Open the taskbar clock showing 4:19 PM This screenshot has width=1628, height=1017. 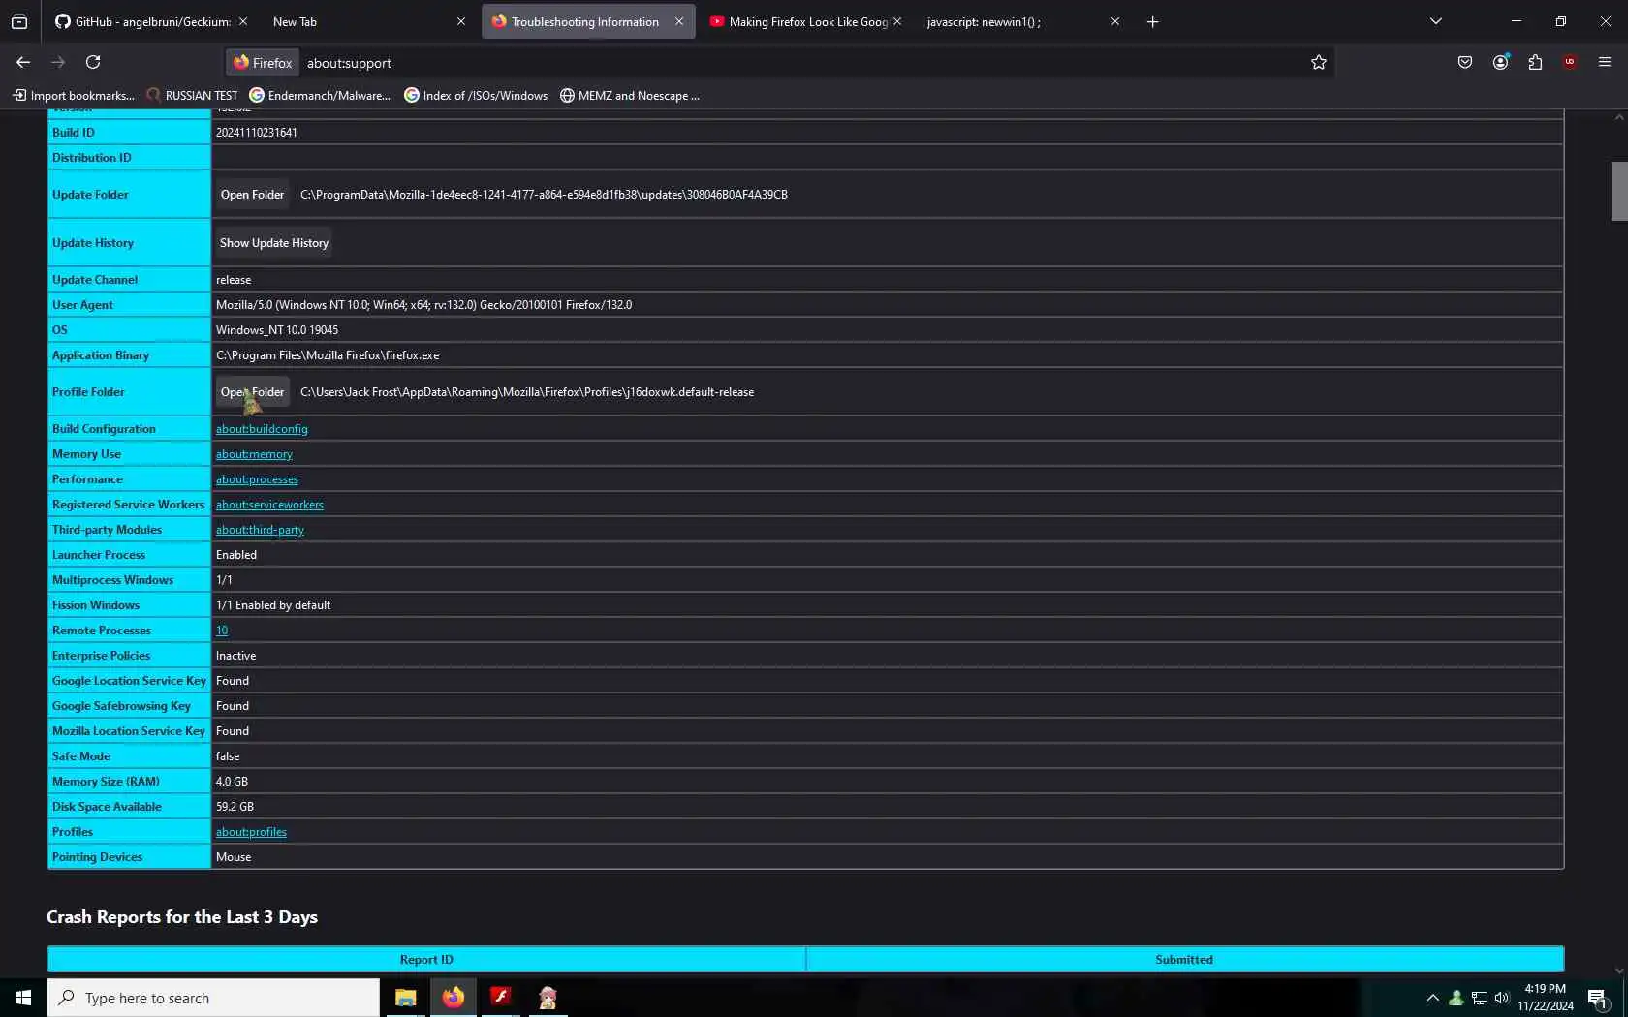coord(1546,998)
